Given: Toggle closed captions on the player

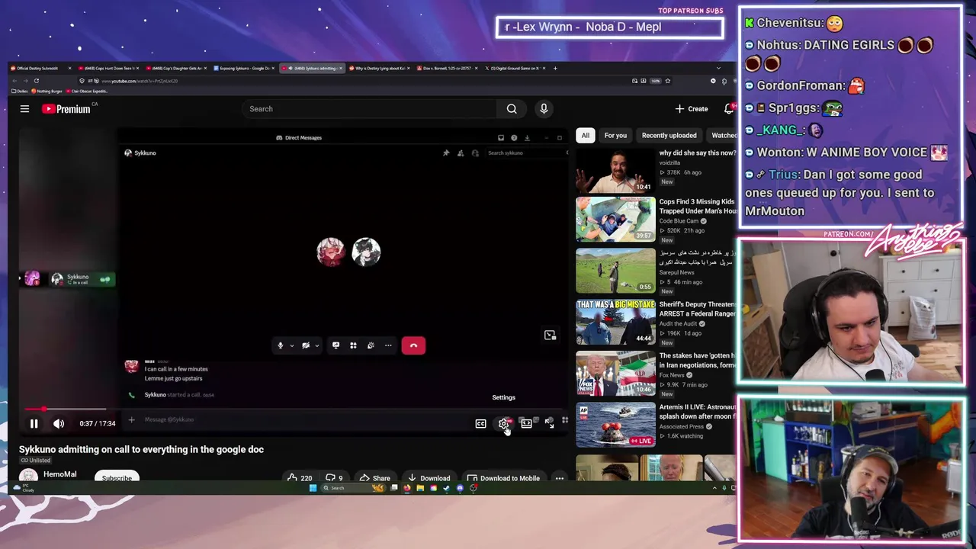Looking at the screenshot, I should click(x=480, y=423).
